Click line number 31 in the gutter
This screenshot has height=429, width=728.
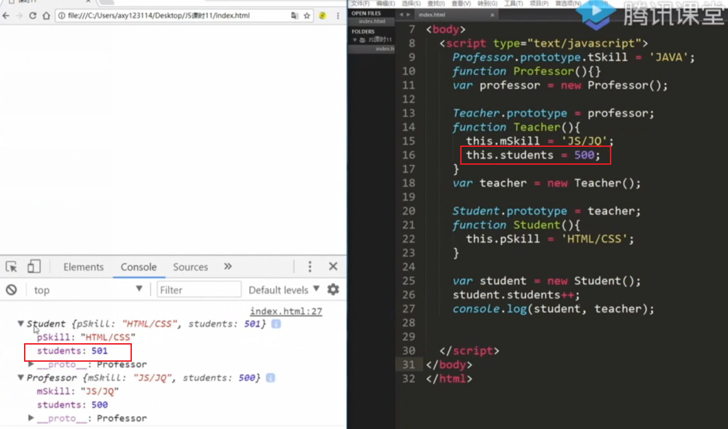pyautogui.click(x=409, y=364)
